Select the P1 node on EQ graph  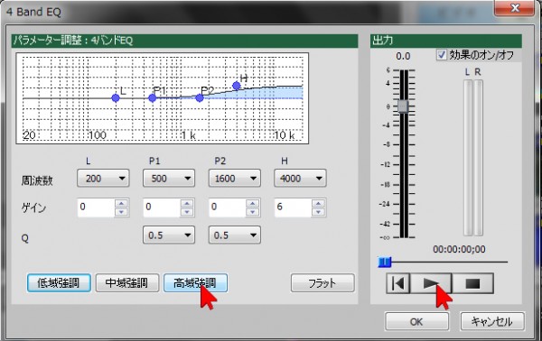153,98
